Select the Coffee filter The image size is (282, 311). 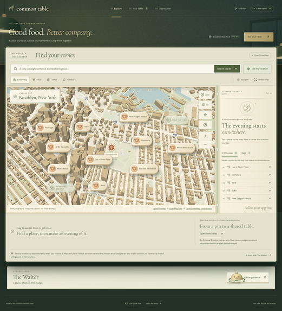pyautogui.click(x=52, y=80)
